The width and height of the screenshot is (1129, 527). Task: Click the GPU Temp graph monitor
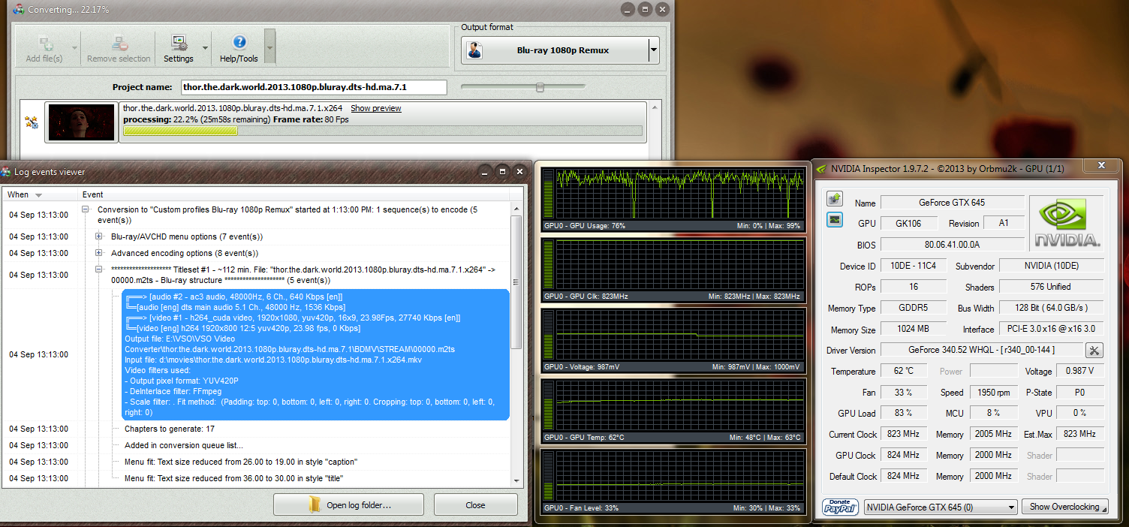click(673, 411)
